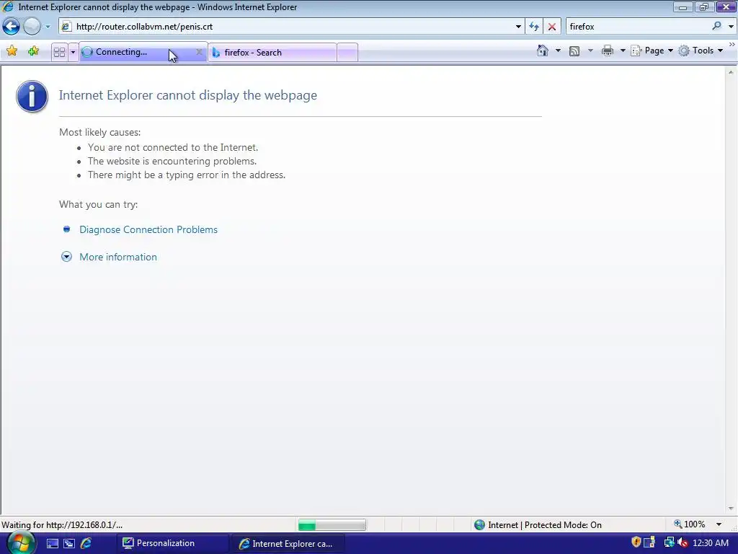Viewport: 738px width, 554px height.
Task: Open the recent pages dropdown beside Forward
Action: 48,27
